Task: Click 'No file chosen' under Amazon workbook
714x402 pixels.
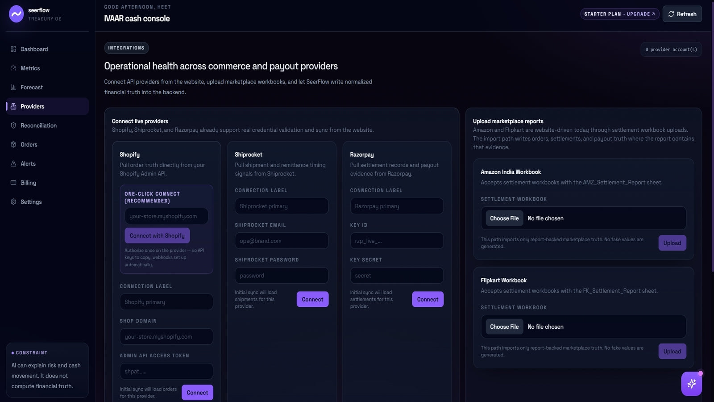Action: pos(545,218)
